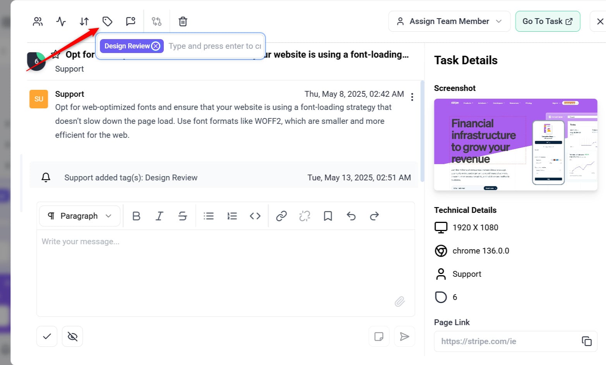Send the message with the paper plane
The width and height of the screenshot is (606, 365).
404,336
